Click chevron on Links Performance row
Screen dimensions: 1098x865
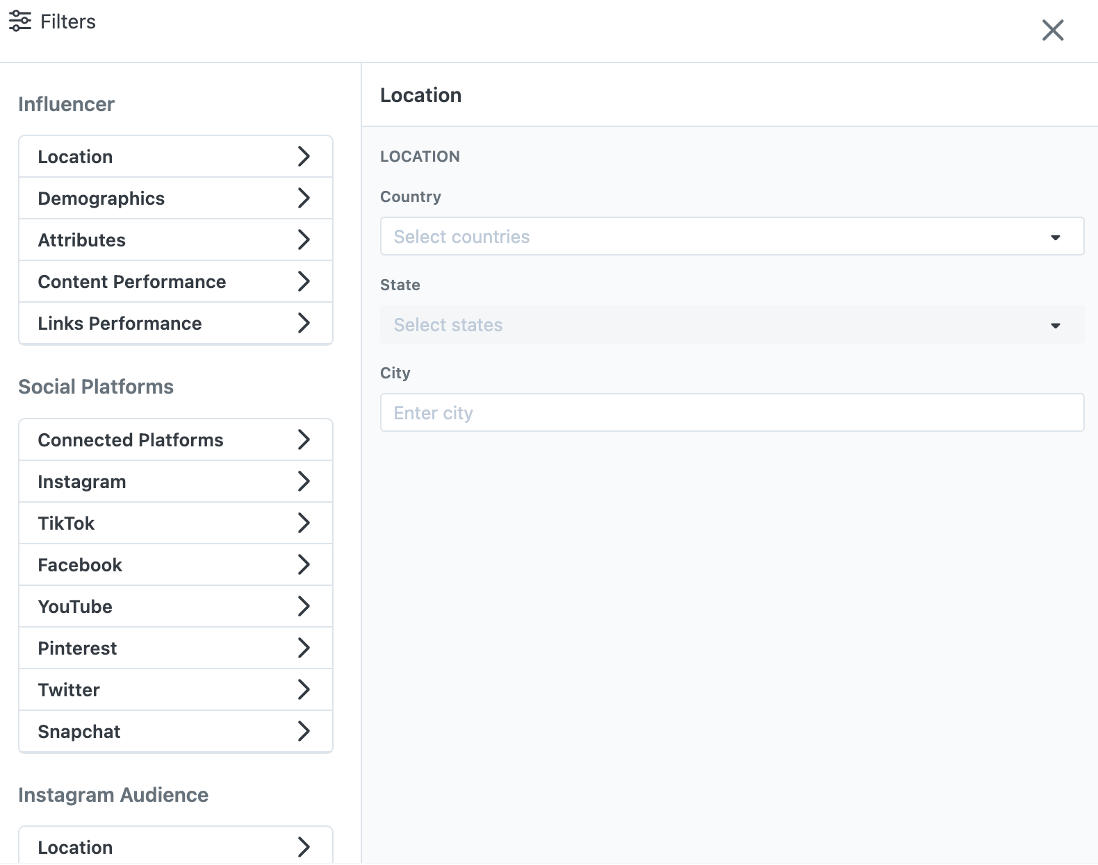[x=304, y=323]
